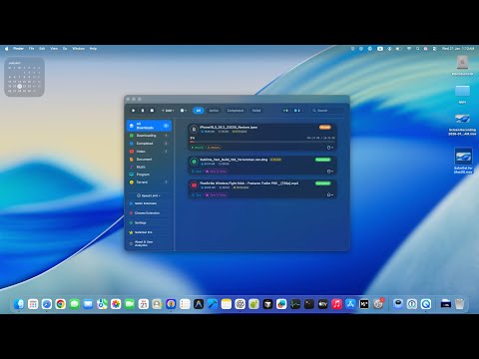Click Show in Finder for mp4 download
Screen dimensions: 479x359
(217, 194)
